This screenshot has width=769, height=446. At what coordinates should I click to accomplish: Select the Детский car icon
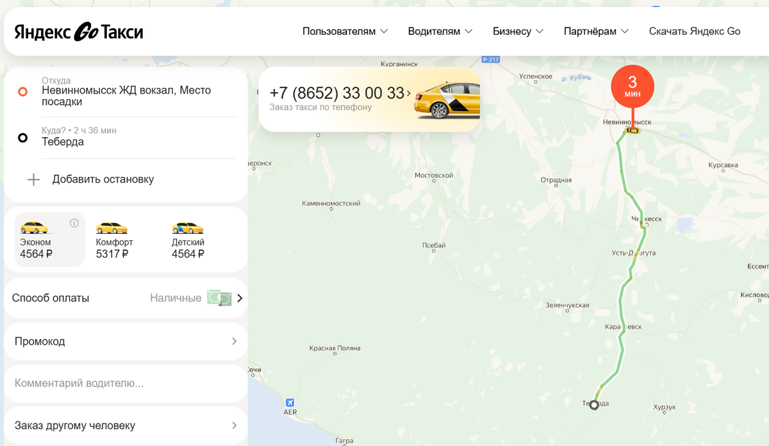(187, 227)
